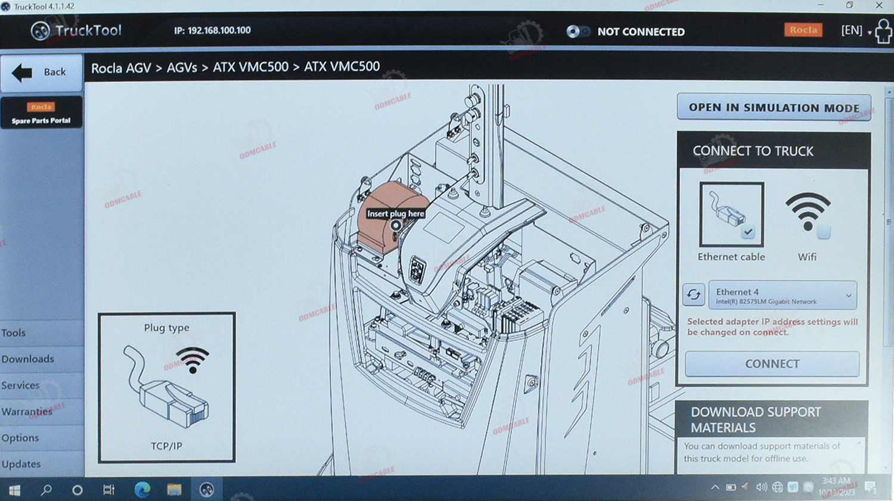Show hidden system tray icons
Viewport: 894px width, 501px height.
point(715,487)
